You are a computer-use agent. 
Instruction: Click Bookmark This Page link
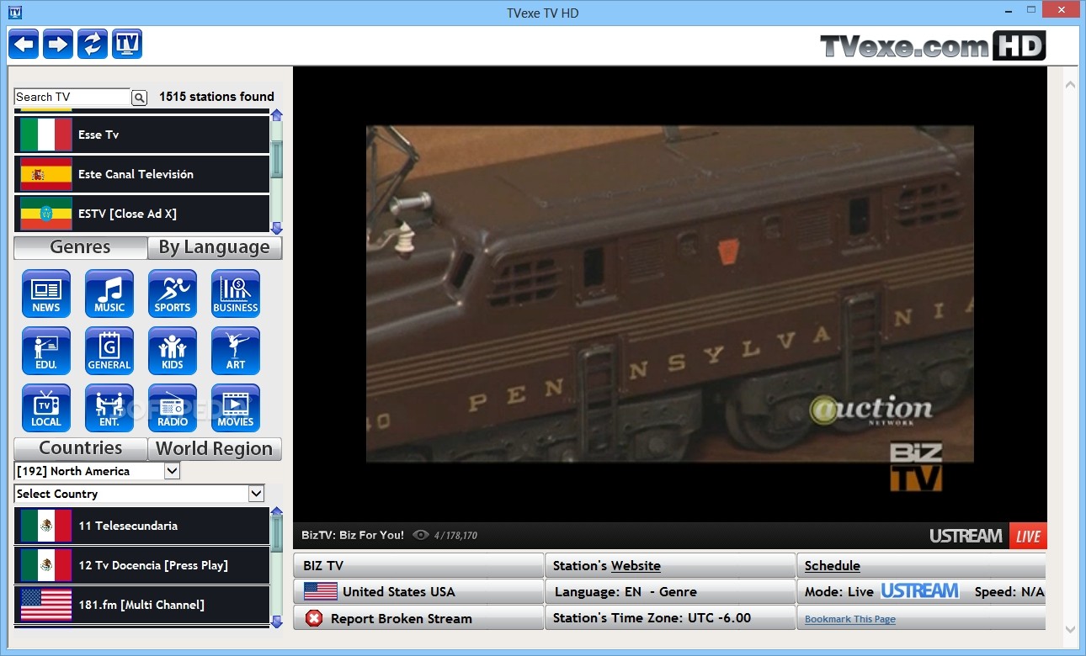pyautogui.click(x=850, y=619)
